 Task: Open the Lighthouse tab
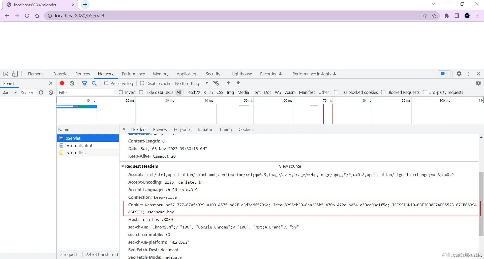pyautogui.click(x=242, y=74)
